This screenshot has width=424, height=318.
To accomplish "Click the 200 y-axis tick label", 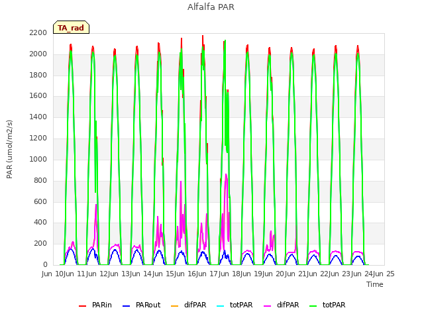I will (x=40, y=243).
